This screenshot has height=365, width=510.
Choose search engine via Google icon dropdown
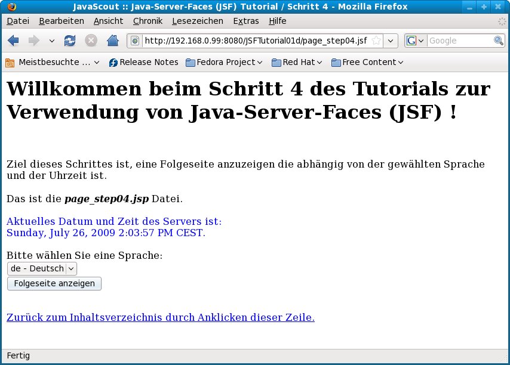coord(415,41)
